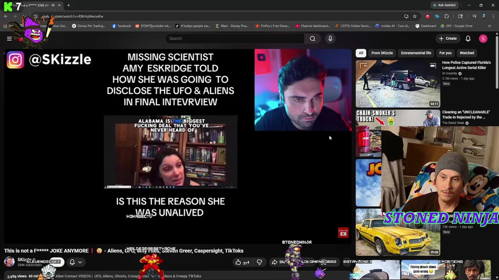
Task: Open the media controls playlist icon
Action: pos(474,16)
